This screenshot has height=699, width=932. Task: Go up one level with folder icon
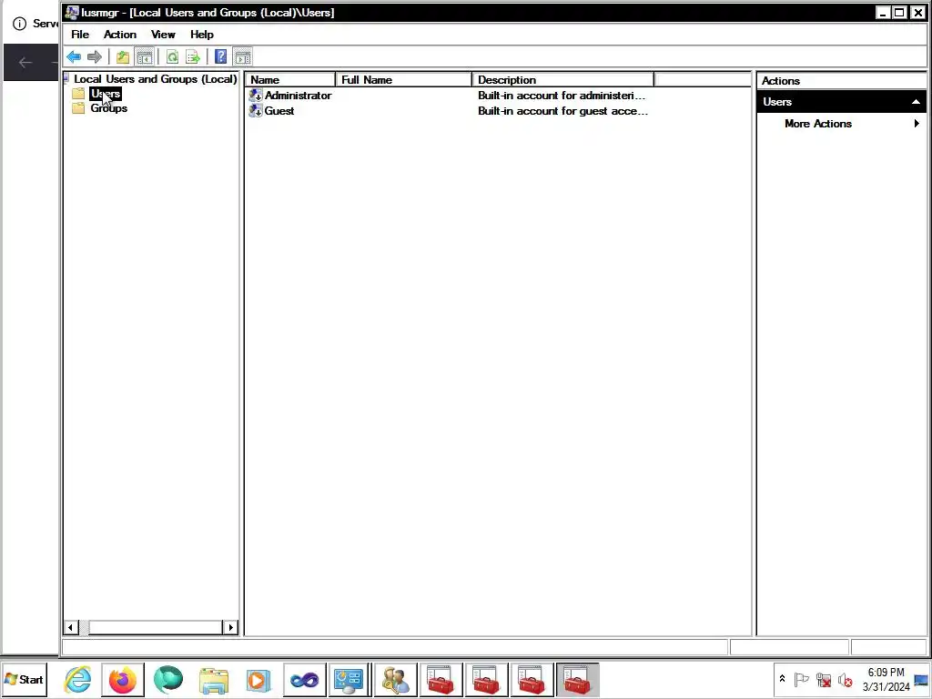tap(123, 57)
